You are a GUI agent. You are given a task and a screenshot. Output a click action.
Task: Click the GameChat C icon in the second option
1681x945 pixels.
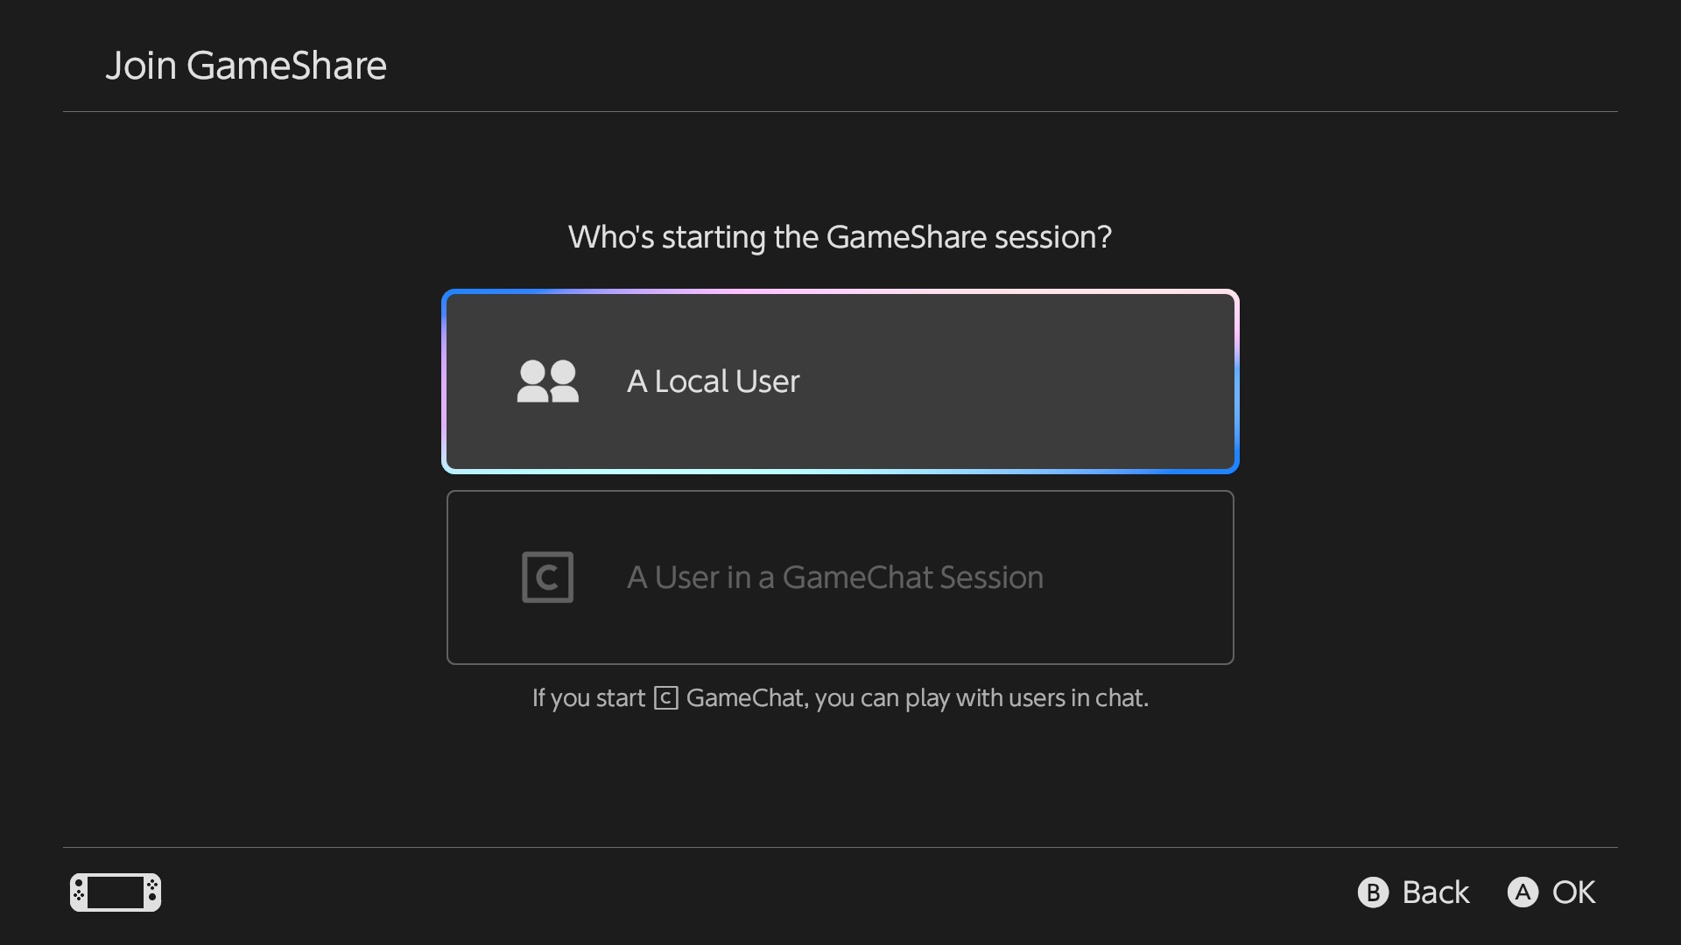(546, 577)
